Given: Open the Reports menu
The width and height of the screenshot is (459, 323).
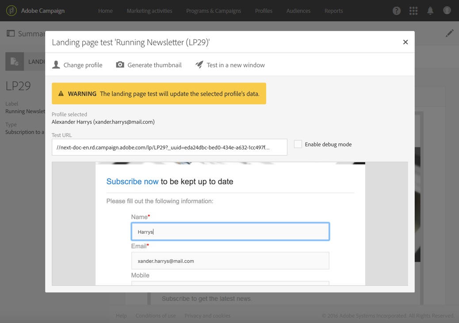Looking at the screenshot, I should click(333, 11).
